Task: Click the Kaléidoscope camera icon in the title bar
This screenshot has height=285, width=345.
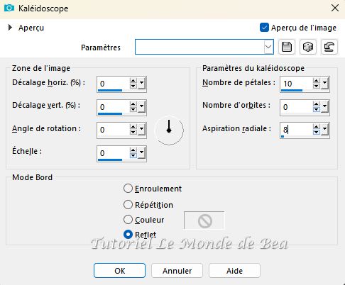Action: click(9, 8)
